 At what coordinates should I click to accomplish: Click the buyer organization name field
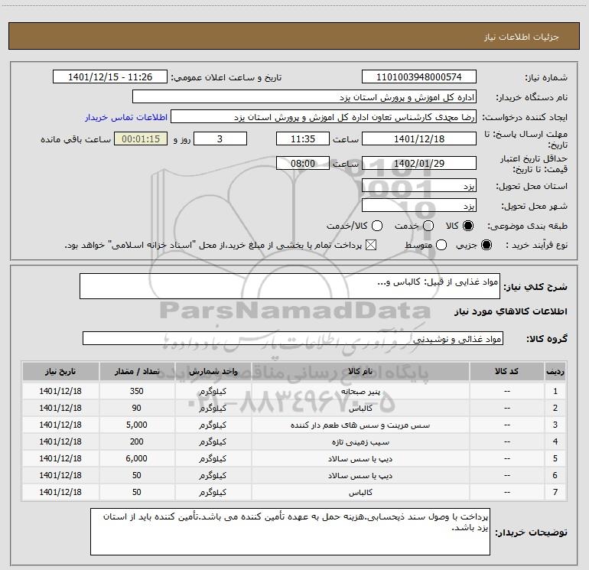304,96
